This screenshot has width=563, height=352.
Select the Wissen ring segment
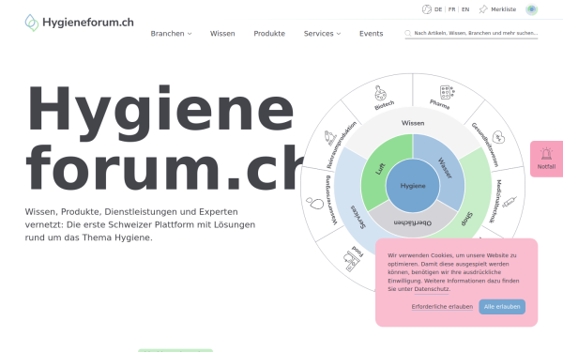[413, 123]
